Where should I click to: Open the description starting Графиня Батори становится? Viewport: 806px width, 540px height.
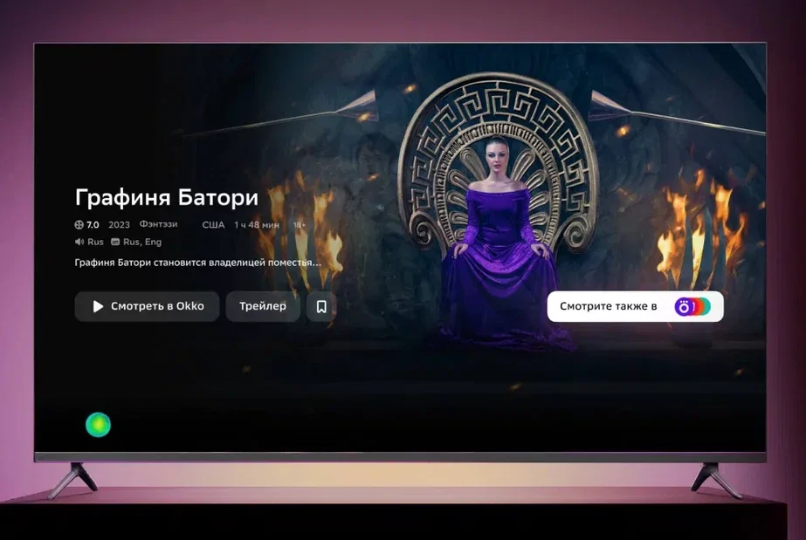[198, 263]
